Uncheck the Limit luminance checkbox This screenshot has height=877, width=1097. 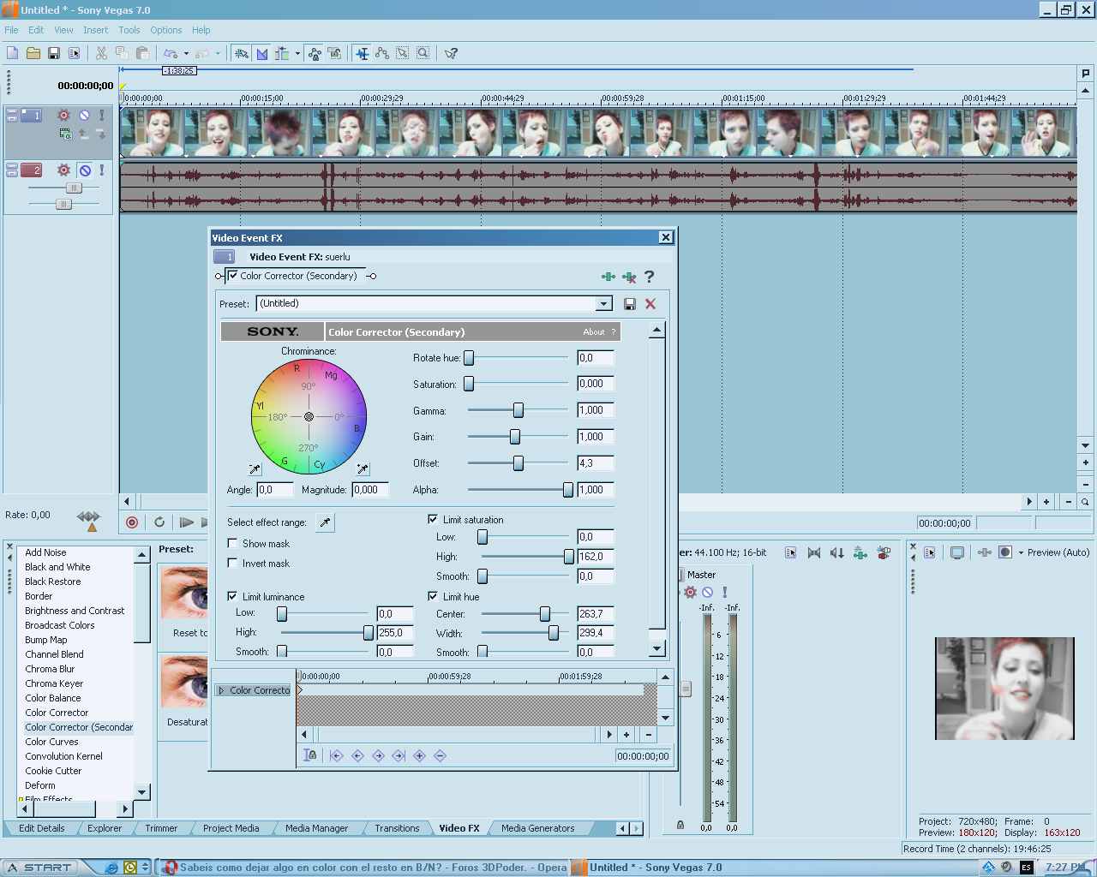click(232, 596)
